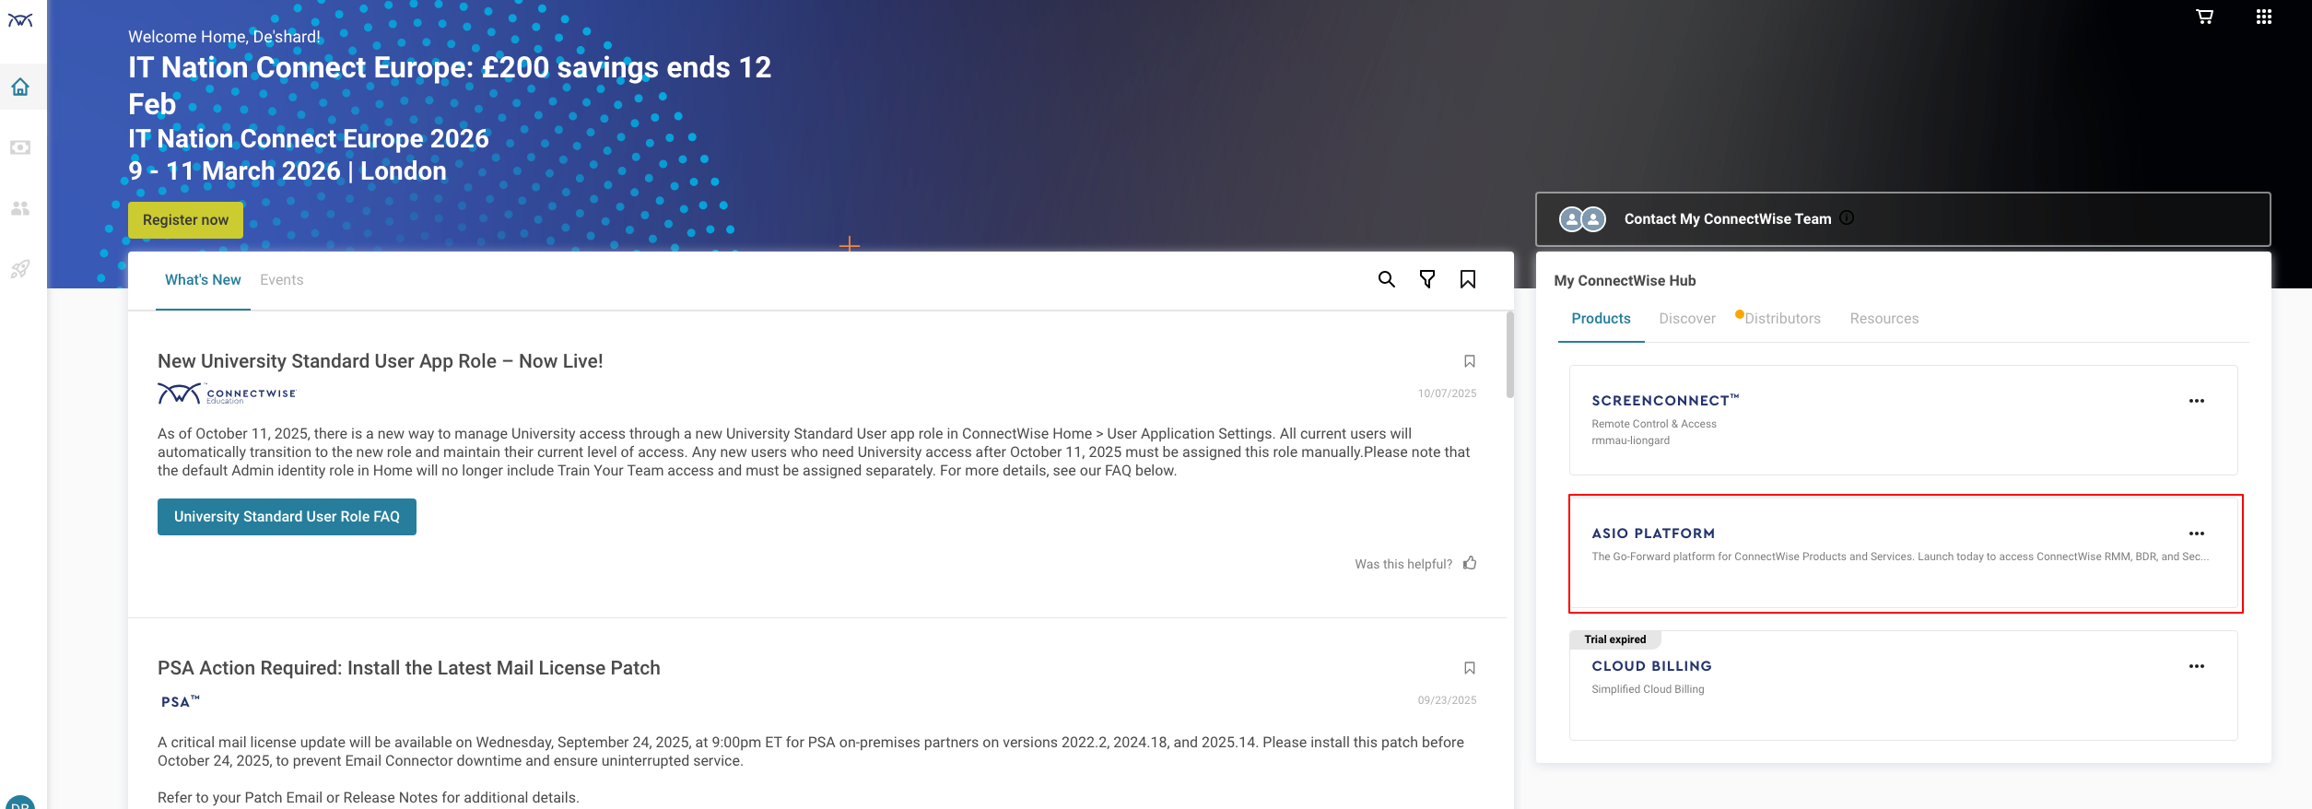Click the 09/23/2025 post date
Image resolution: width=2312 pixels, height=809 pixels.
point(1447,700)
